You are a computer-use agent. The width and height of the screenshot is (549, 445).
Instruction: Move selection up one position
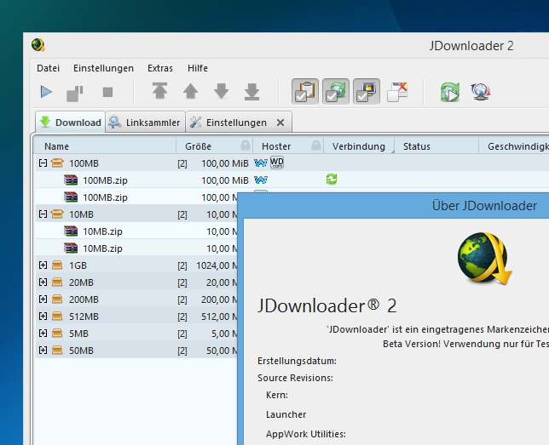190,92
